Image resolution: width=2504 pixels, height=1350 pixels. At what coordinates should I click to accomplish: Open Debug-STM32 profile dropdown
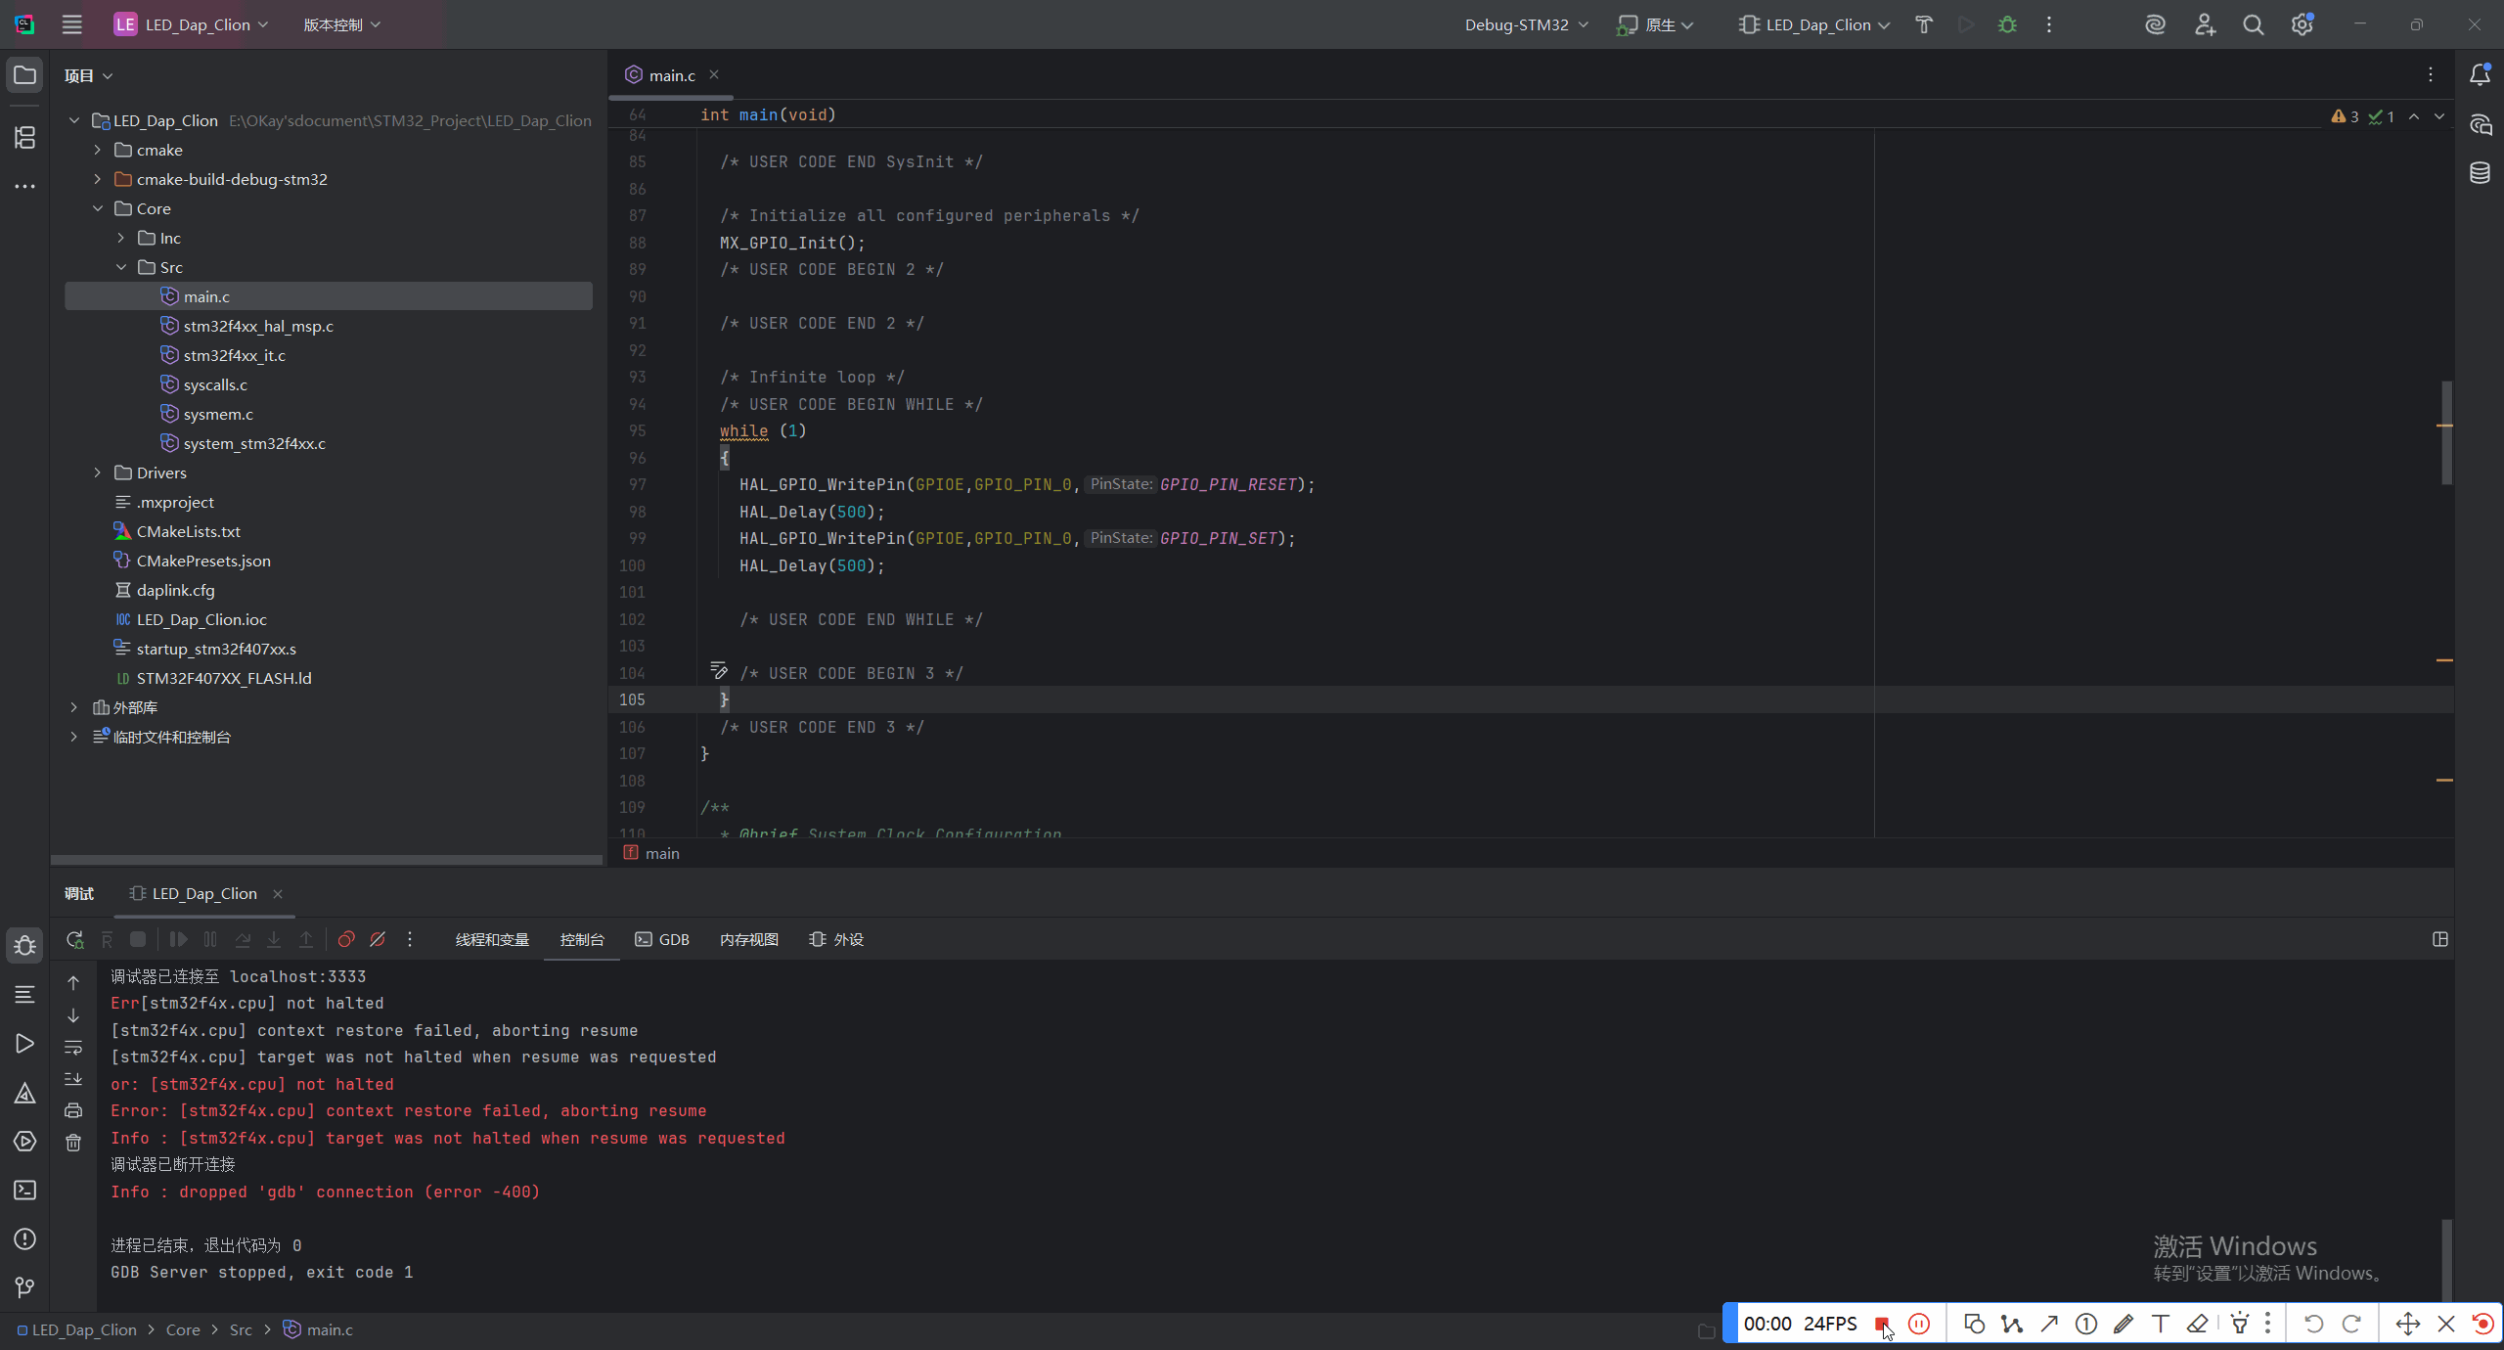pyautogui.click(x=1526, y=24)
